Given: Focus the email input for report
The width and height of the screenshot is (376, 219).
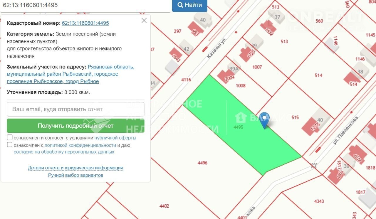Looking at the screenshot, I should pos(75,109).
